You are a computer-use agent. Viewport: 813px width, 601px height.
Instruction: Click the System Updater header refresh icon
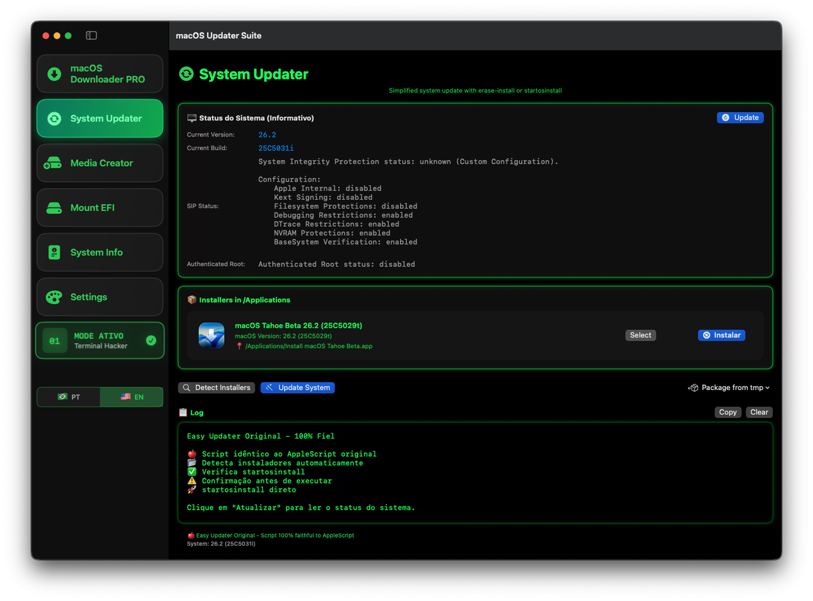coord(186,74)
